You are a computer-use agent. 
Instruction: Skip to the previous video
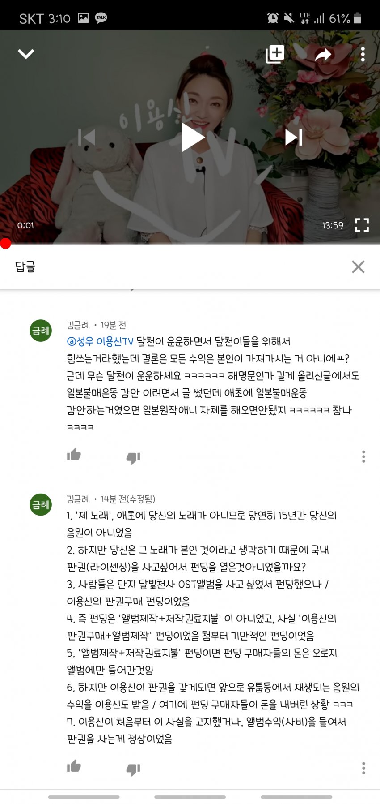pos(87,137)
